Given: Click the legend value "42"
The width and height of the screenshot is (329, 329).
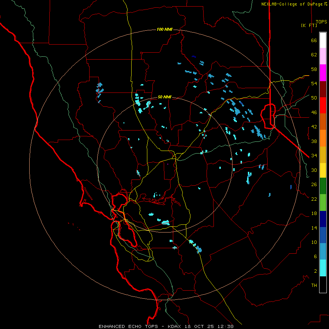Looking at the screenshot, I should [x=314, y=127].
